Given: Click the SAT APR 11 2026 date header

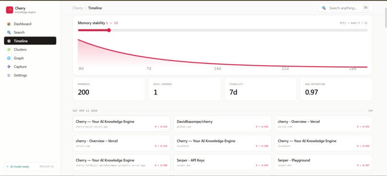Looking at the screenshot, I should pos(85,111).
